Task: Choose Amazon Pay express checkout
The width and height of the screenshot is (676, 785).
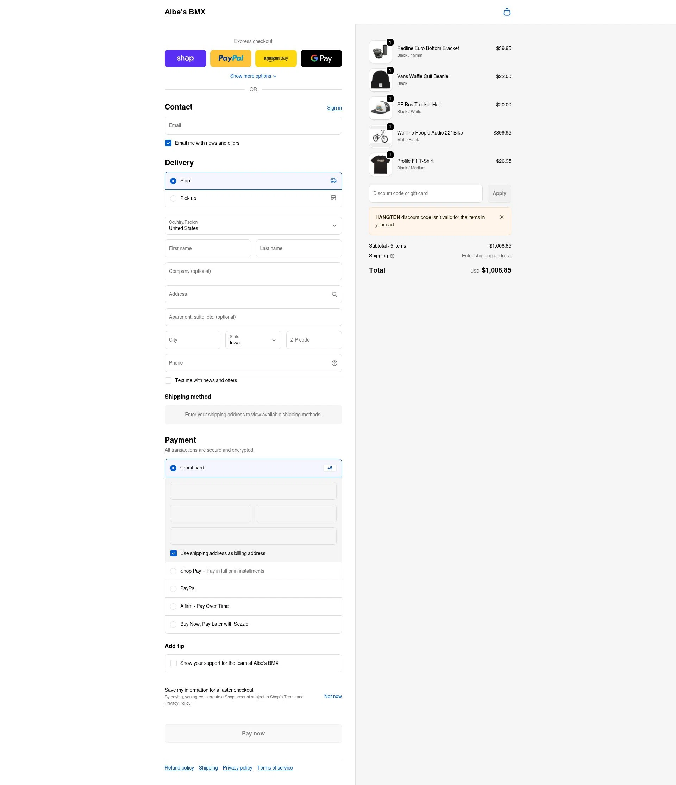Action: tap(276, 58)
